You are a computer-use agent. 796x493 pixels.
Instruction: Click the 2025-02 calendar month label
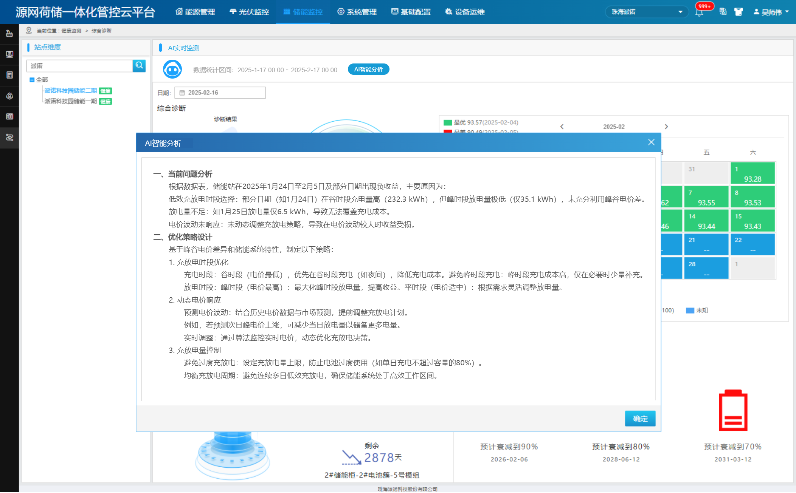(x=614, y=127)
